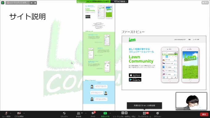Stop recording from the bottom toolbar
The image size is (210, 118).
[126, 113]
